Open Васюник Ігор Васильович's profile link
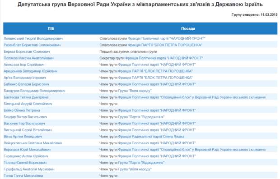This screenshot has height=179, width=280. point(24,124)
